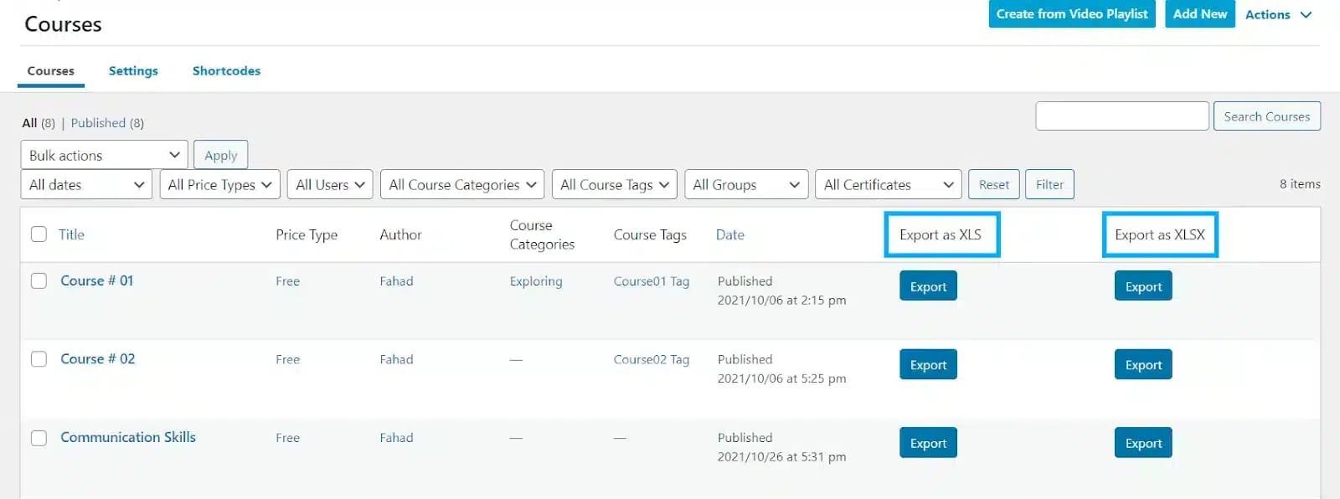Image resolution: width=1340 pixels, height=499 pixels.
Task: Click Create from Video Playlist button
Action: pos(1072,13)
